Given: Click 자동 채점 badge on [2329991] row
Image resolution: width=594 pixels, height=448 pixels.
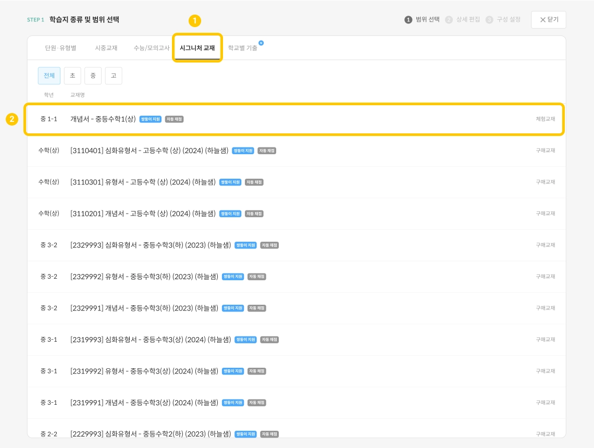Looking at the screenshot, I should click(x=257, y=308).
